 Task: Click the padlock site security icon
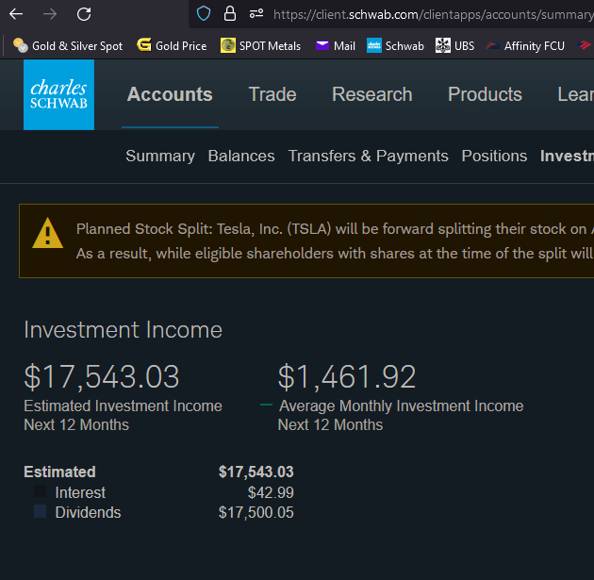coord(230,14)
